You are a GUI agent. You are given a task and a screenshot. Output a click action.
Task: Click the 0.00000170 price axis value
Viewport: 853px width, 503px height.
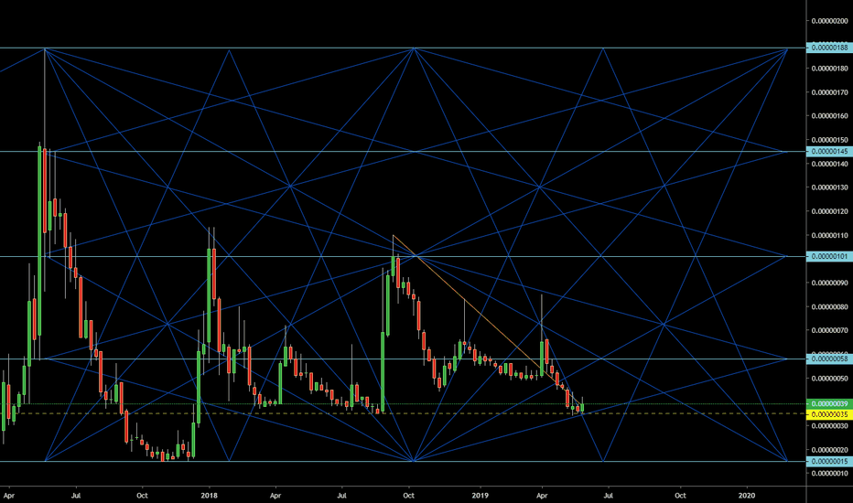pyautogui.click(x=829, y=92)
